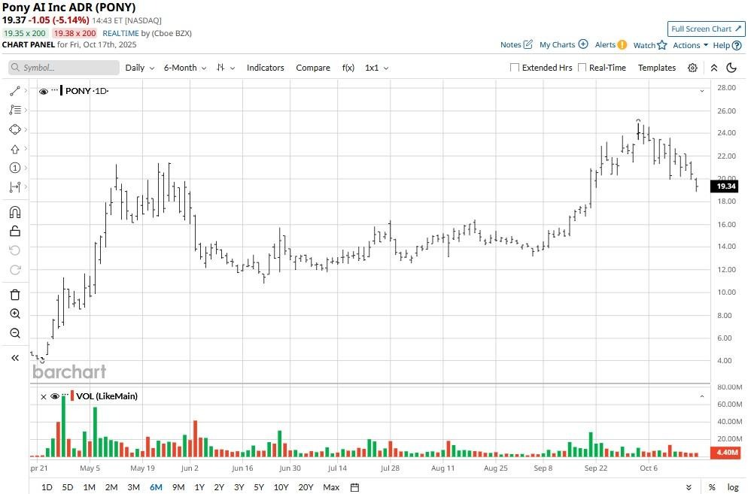The image size is (748, 494).
Task: Select the 9M time range
Action: tap(178, 486)
